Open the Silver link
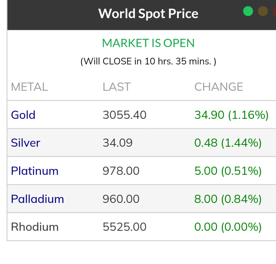Viewport: 276px width, 264px height. click(26, 143)
